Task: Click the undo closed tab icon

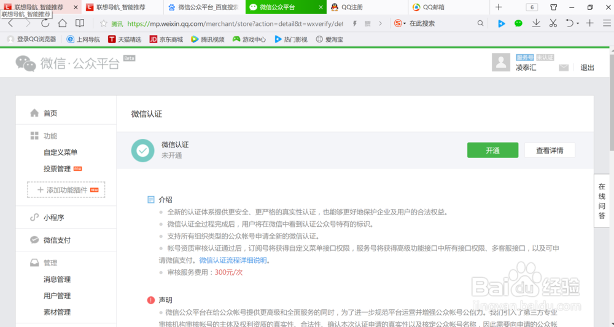Action: pos(570,23)
